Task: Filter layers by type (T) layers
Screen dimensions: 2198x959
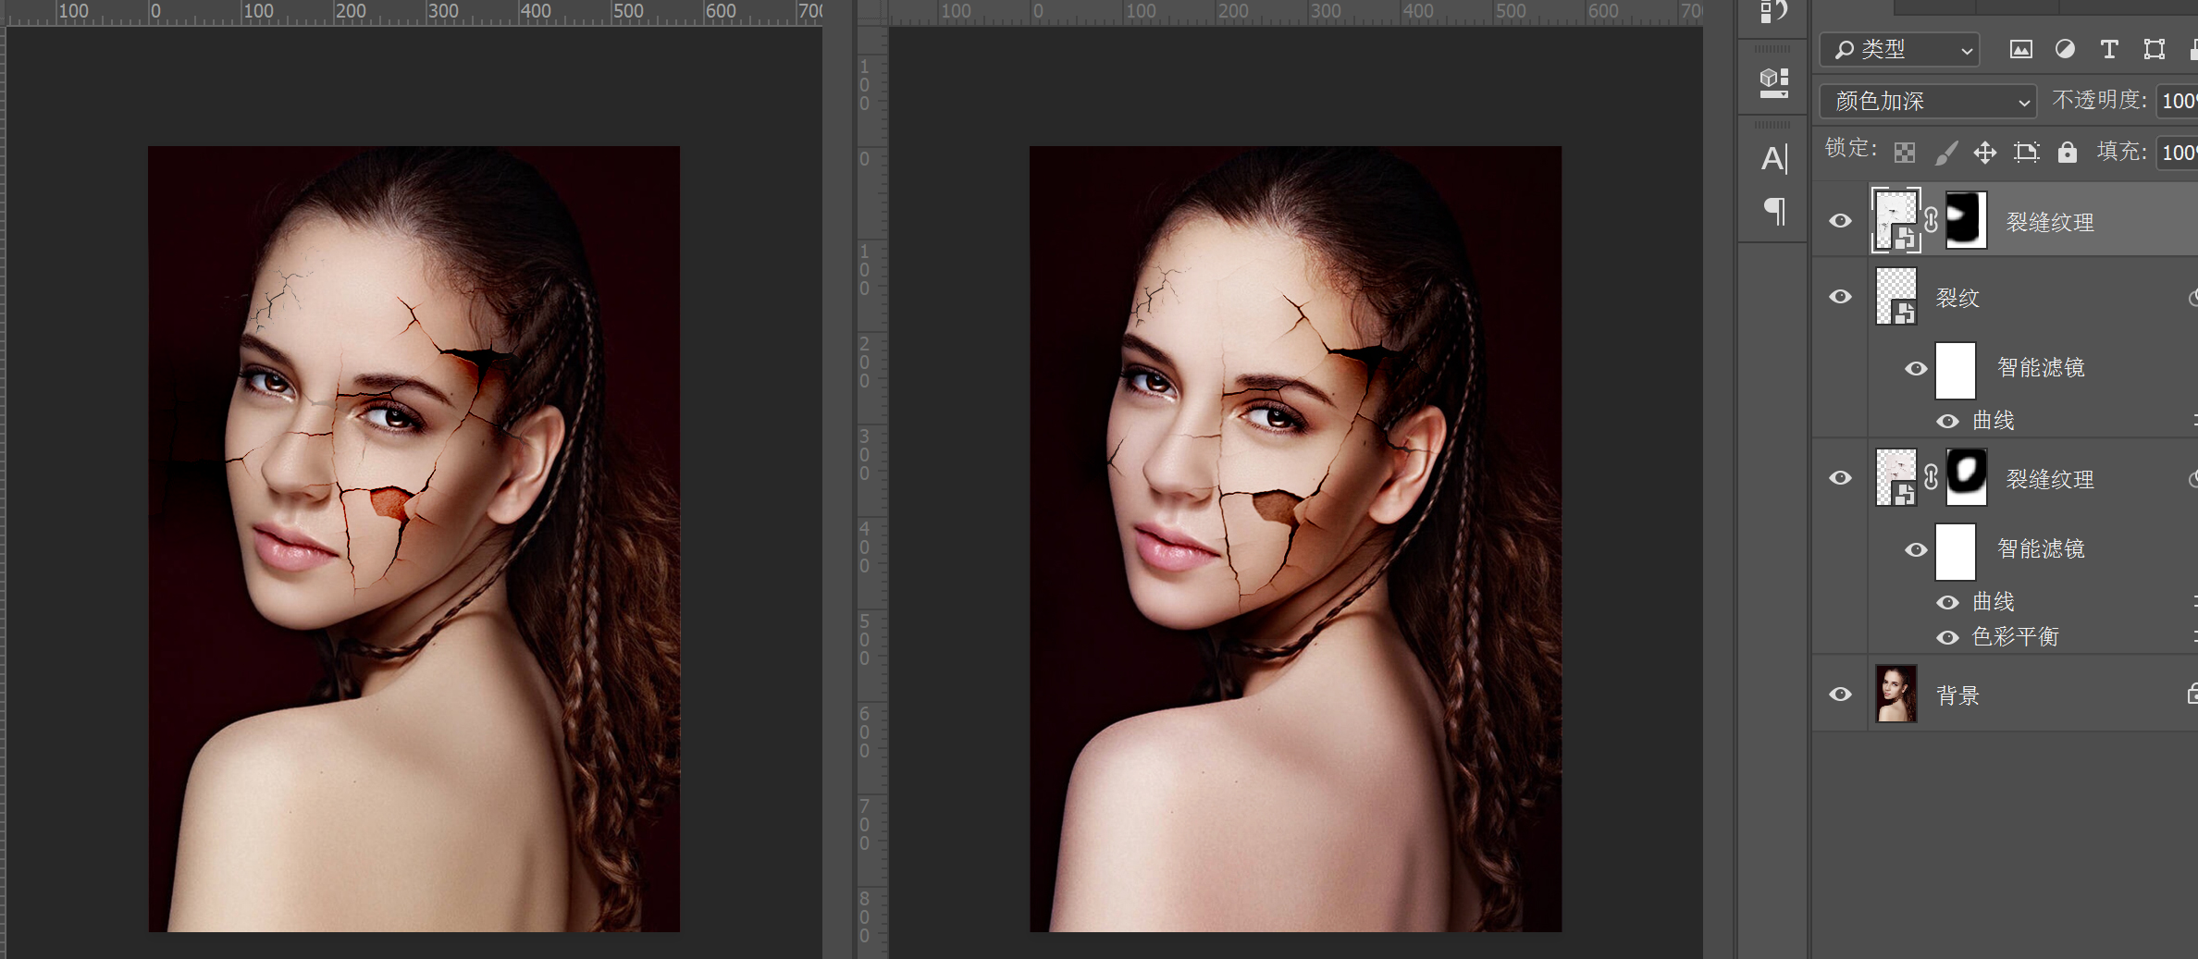Action: click(x=2109, y=50)
